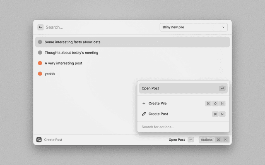Screen dimensions: 265x165
Task: Click the app logo icon in the footer
Action: tap(39, 140)
